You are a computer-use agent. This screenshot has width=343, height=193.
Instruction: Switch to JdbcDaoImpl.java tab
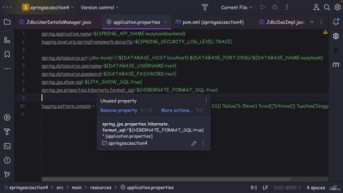pos(282,22)
